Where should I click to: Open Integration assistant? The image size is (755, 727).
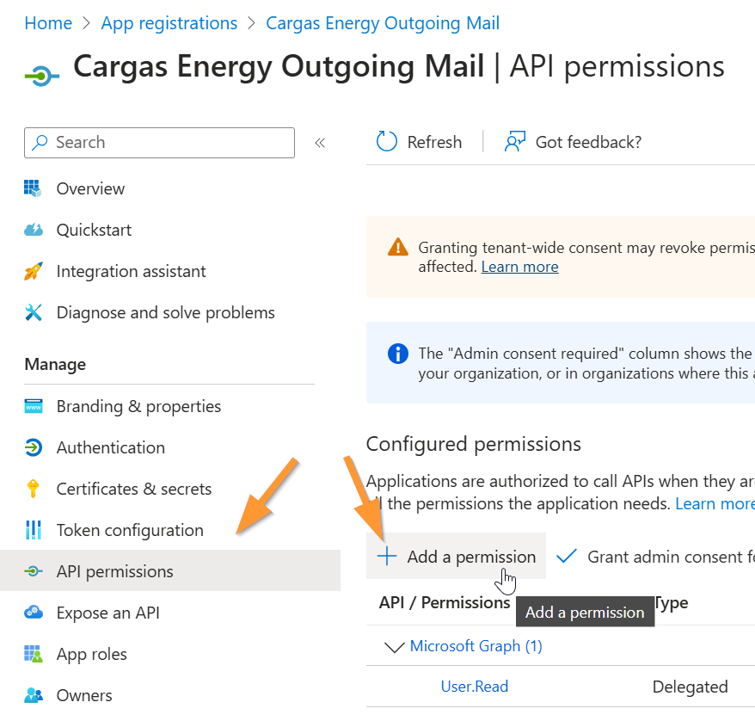[131, 271]
